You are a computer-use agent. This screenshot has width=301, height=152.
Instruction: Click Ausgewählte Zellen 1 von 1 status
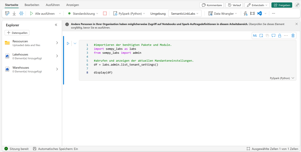[272, 149]
